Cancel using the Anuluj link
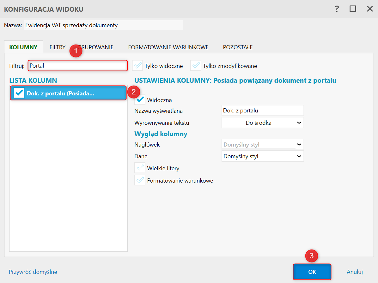The width and height of the screenshot is (378, 283). 355,272
